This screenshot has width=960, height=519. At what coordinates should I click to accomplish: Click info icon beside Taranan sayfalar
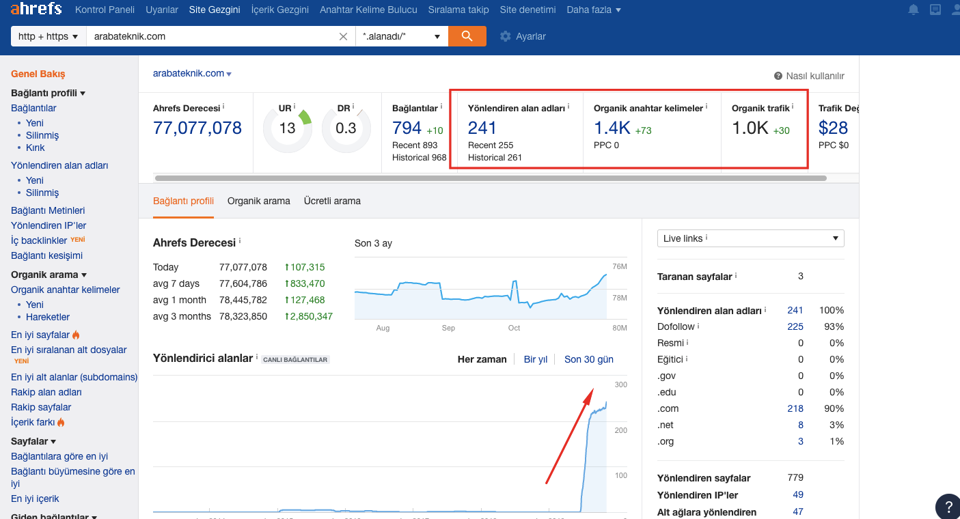(x=736, y=275)
